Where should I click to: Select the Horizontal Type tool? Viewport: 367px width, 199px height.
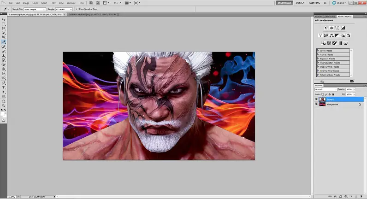(3, 87)
